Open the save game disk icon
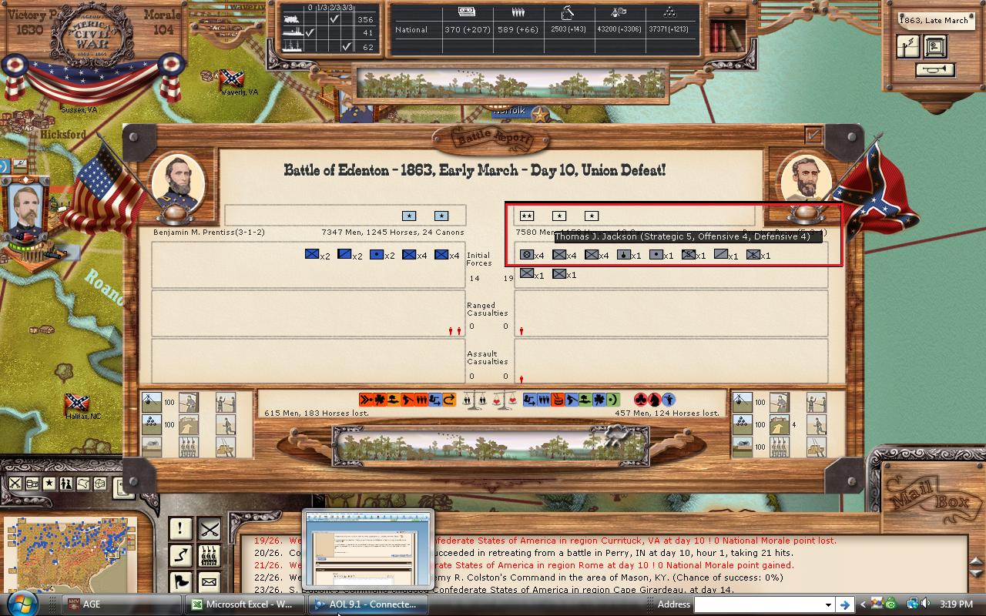The width and height of the screenshot is (986, 616). point(935,47)
